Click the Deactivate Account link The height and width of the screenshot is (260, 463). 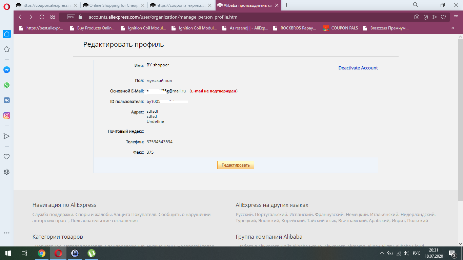(358, 68)
